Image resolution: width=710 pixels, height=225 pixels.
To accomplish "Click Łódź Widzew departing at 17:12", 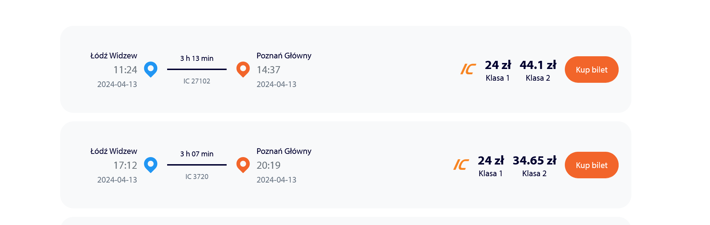I will pyautogui.click(x=114, y=151).
